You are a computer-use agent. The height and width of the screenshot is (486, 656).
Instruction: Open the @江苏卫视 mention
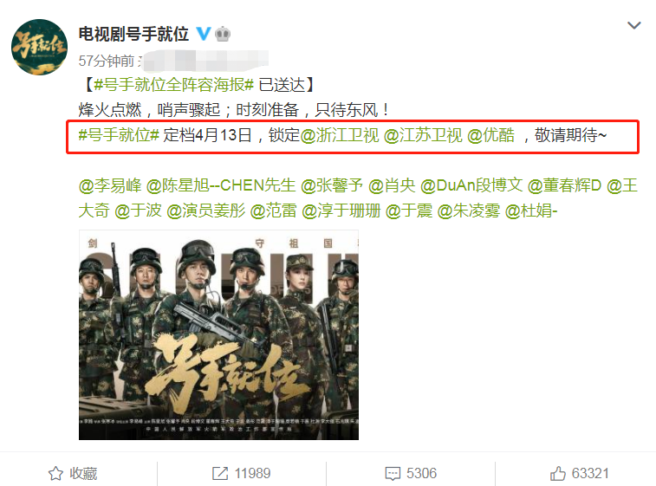coord(423,135)
